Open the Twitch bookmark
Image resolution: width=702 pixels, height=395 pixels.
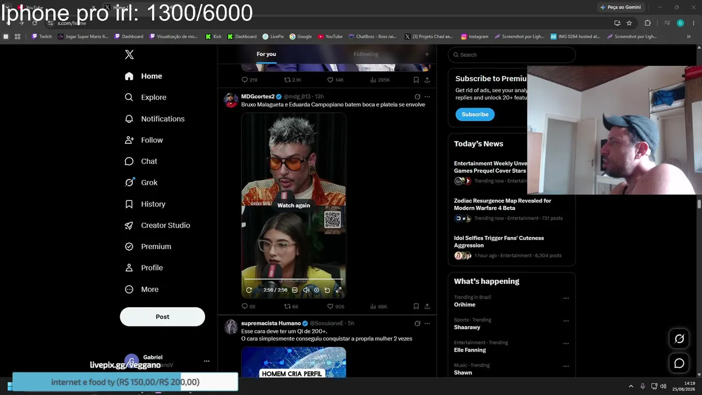pos(42,37)
